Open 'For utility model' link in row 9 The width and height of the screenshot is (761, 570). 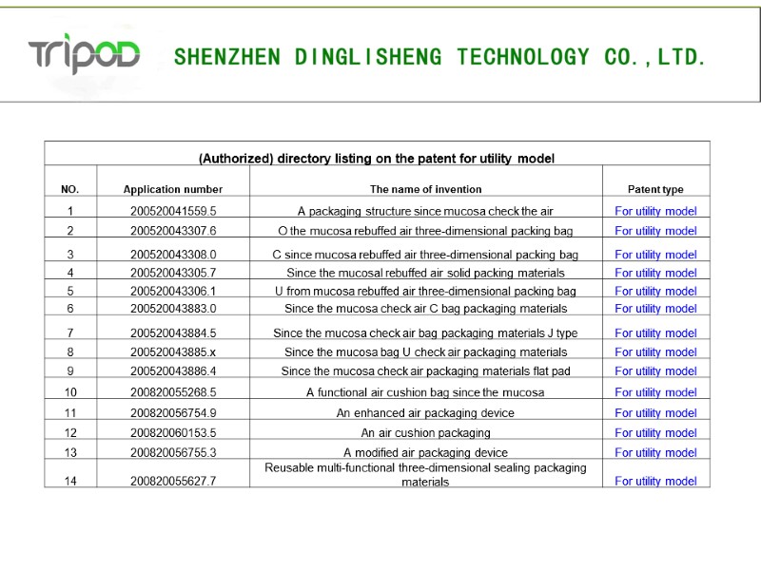click(655, 370)
